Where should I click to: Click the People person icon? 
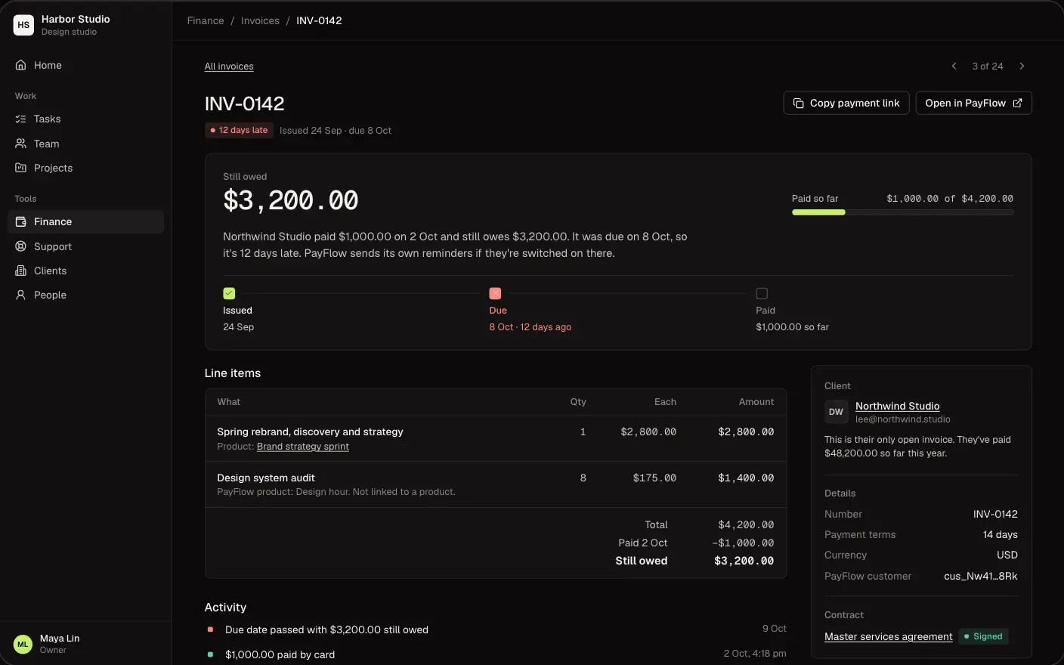pos(20,295)
